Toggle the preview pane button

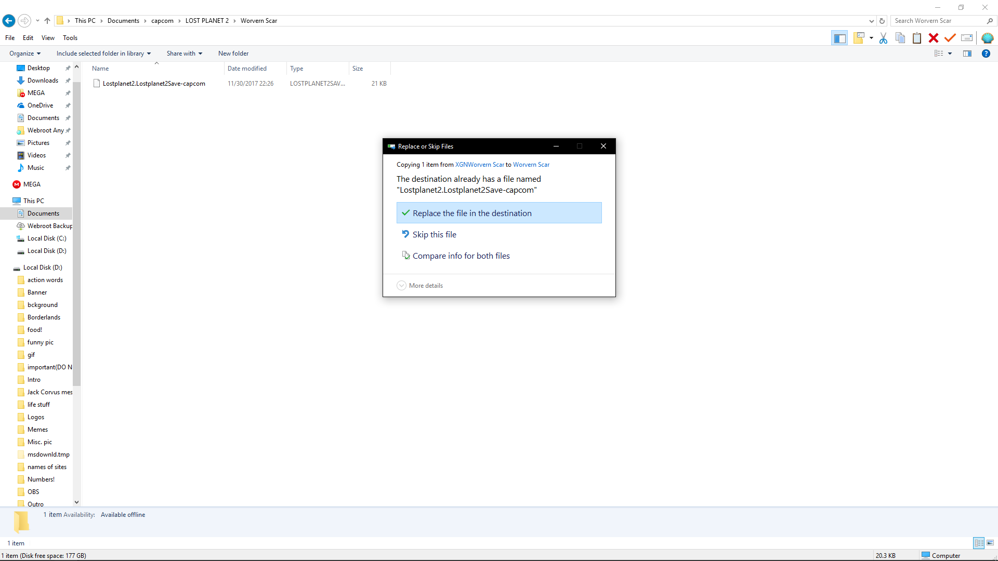click(x=967, y=54)
